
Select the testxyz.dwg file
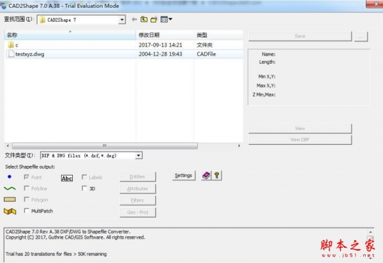26,54
